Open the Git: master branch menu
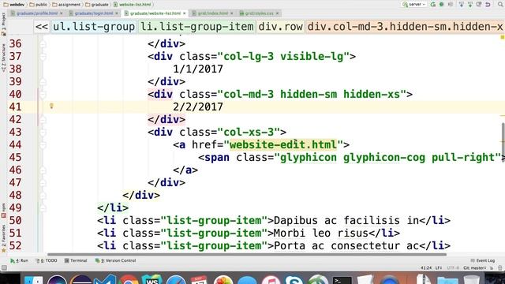Viewport: 505px width, 284px height. tap(474, 268)
